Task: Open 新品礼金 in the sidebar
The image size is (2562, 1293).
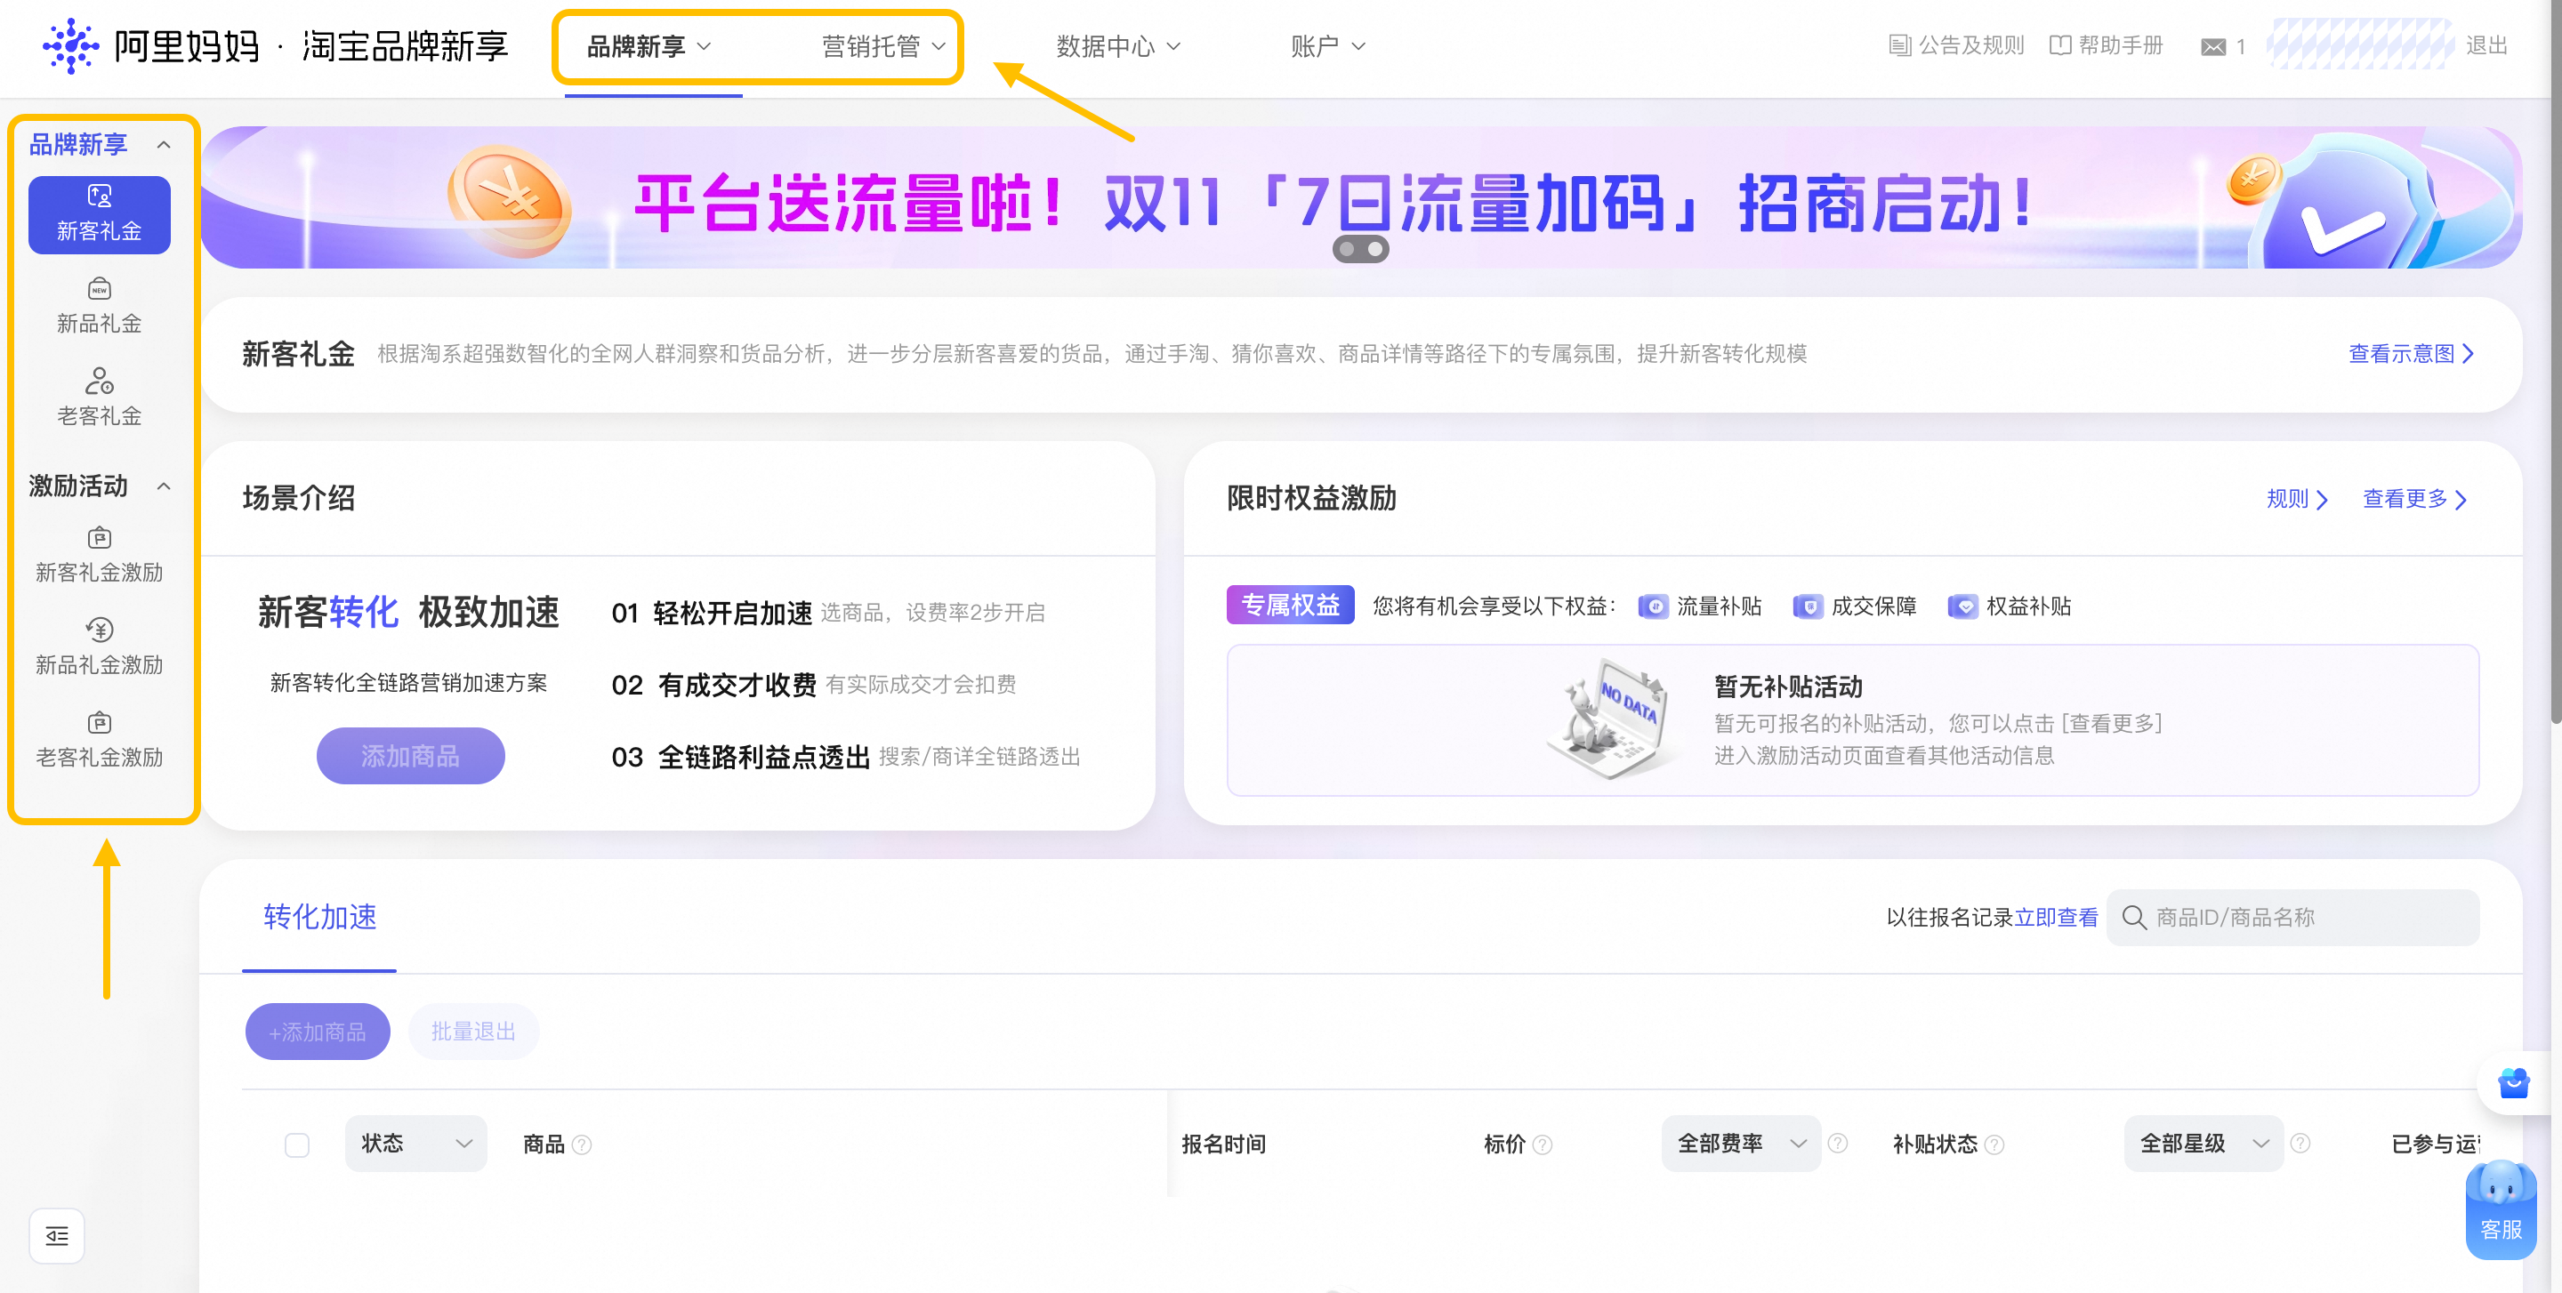Action: click(x=100, y=306)
